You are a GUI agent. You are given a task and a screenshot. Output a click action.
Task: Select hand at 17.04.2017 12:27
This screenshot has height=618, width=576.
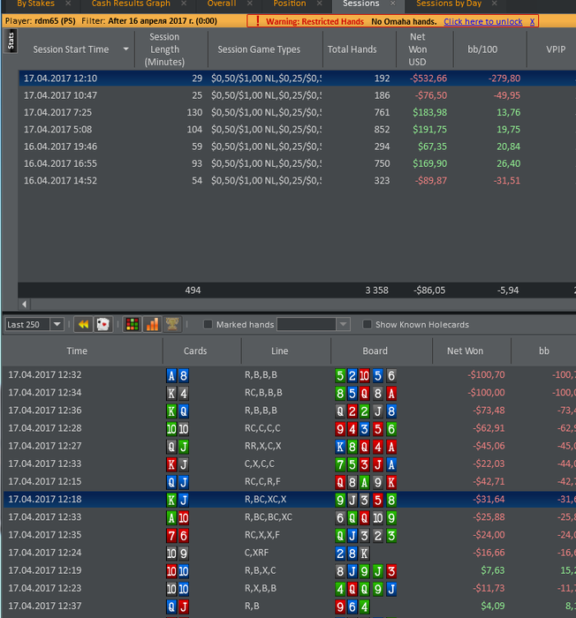[290, 446]
